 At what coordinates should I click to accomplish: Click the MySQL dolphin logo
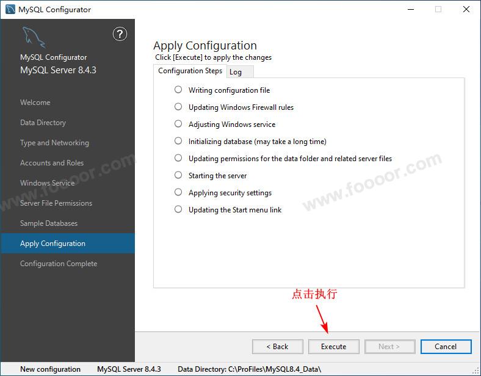tap(34, 38)
